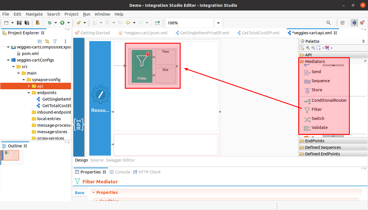Select the ConditionalRouter mediator in palette
This screenshot has width=368, height=210.
coord(325,101)
